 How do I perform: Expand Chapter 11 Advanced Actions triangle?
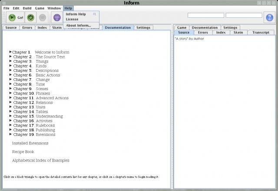click(10, 97)
